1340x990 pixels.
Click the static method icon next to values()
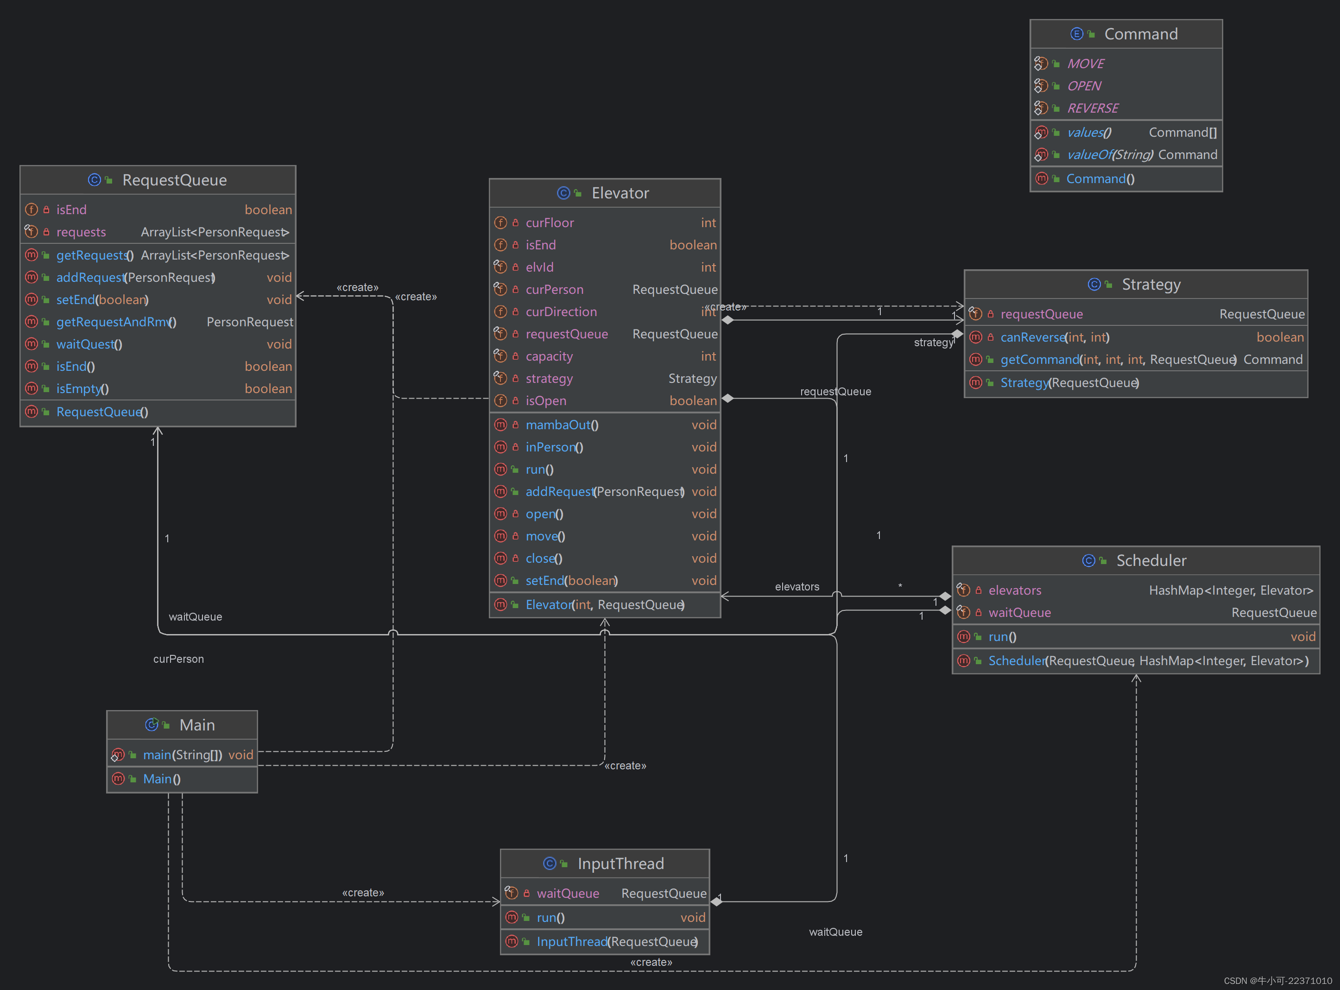pyautogui.click(x=1041, y=133)
